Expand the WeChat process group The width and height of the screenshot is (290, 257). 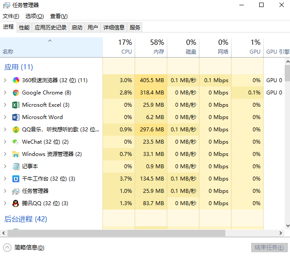coord(5,142)
